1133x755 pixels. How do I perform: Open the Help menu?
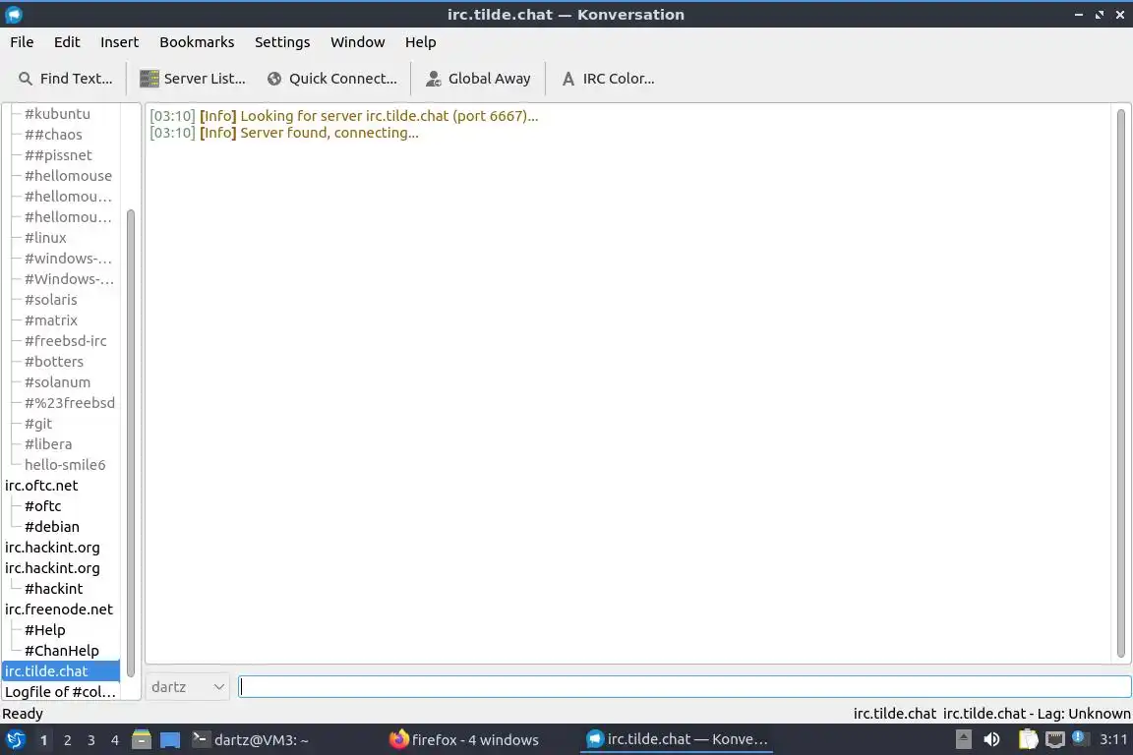[420, 42]
